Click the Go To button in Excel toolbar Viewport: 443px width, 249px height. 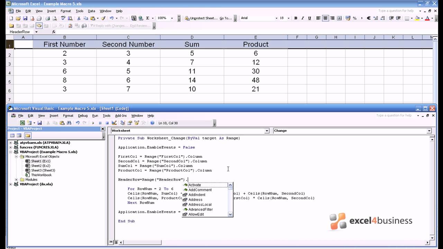[x=225, y=18]
